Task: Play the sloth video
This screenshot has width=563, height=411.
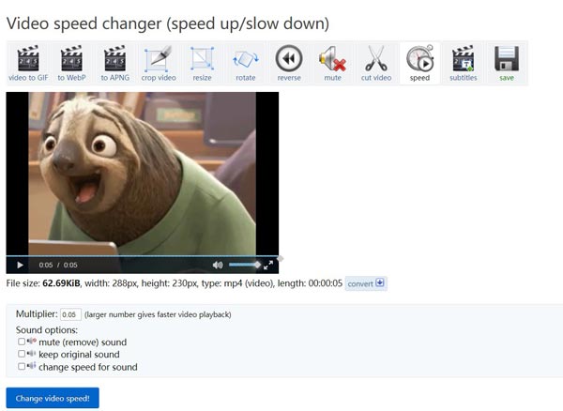Action: click(20, 265)
